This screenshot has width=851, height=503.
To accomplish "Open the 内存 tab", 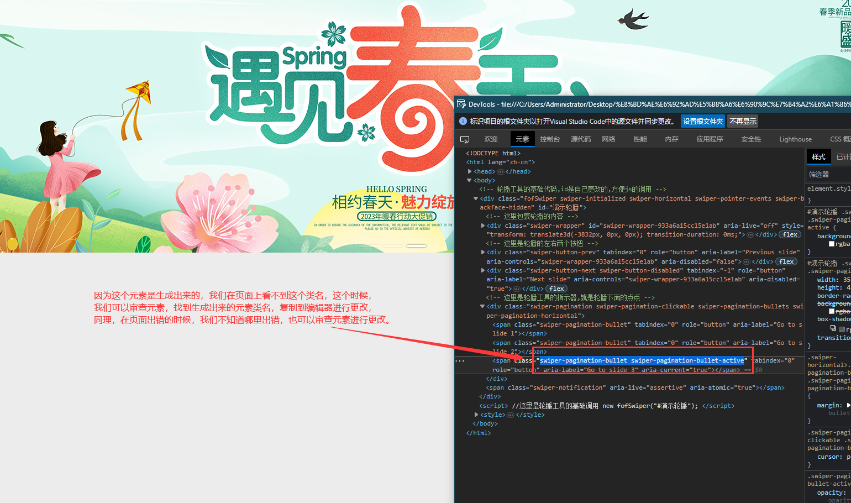I will [671, 139].
